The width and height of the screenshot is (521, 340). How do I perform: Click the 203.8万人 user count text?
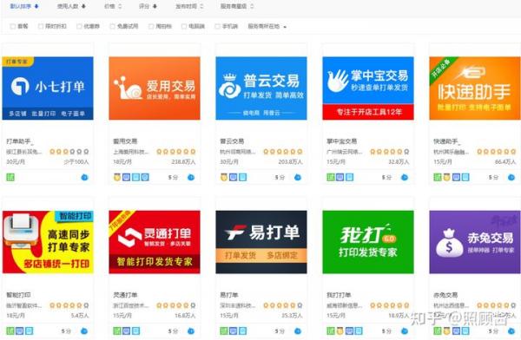[x=290, y=162]
